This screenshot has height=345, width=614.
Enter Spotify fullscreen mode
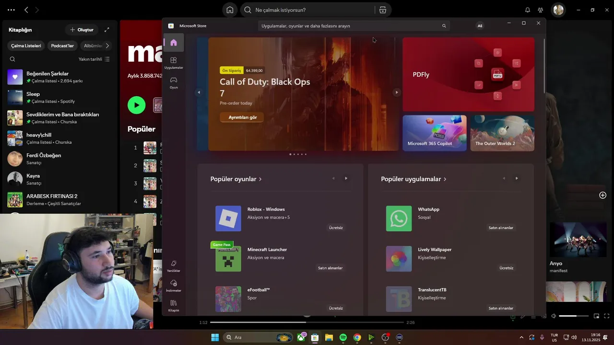[607, 316]
